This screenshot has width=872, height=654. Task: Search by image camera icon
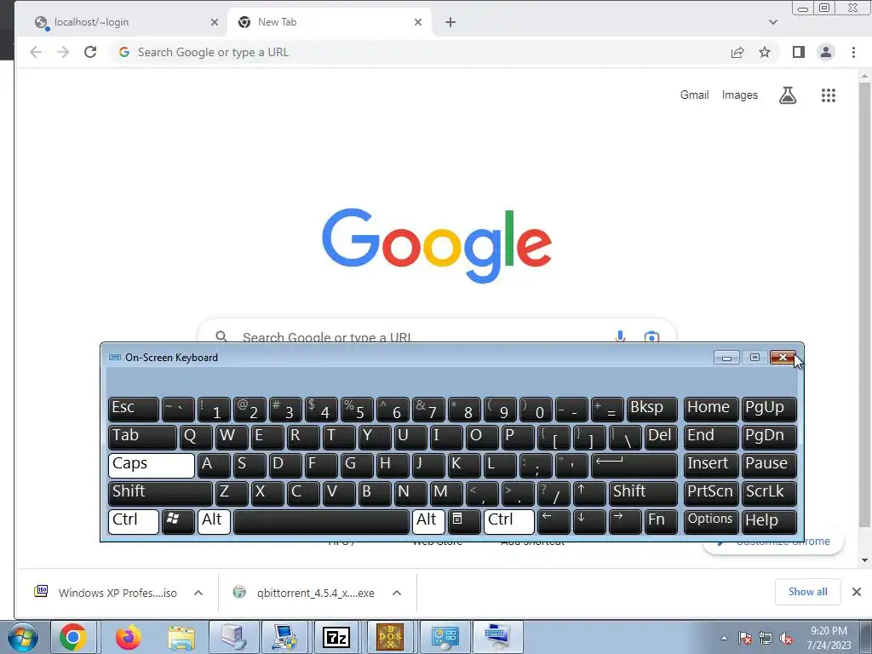coord(651,336)
